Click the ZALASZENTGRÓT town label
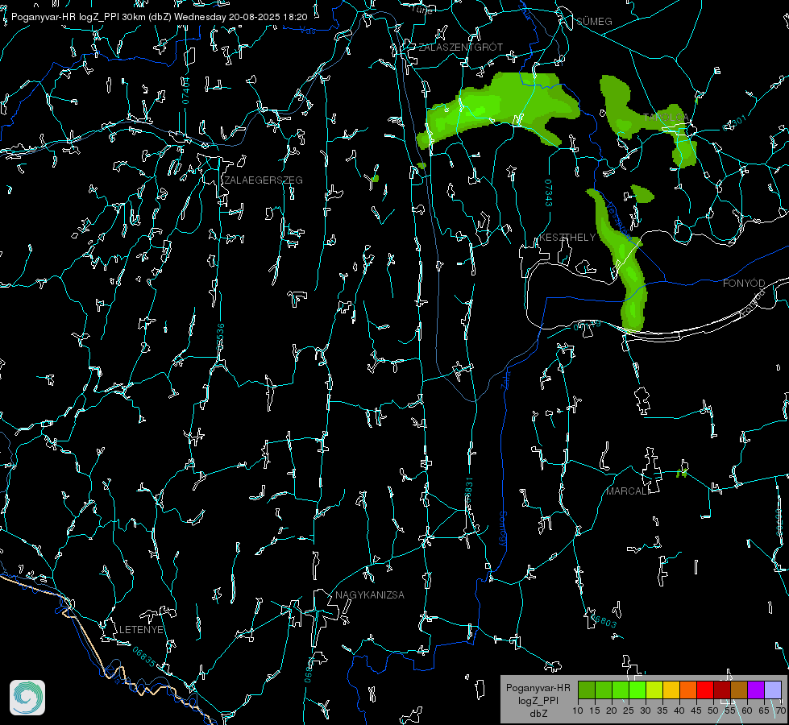The height and width of the screenshot is (725, 789). point(460,48)
